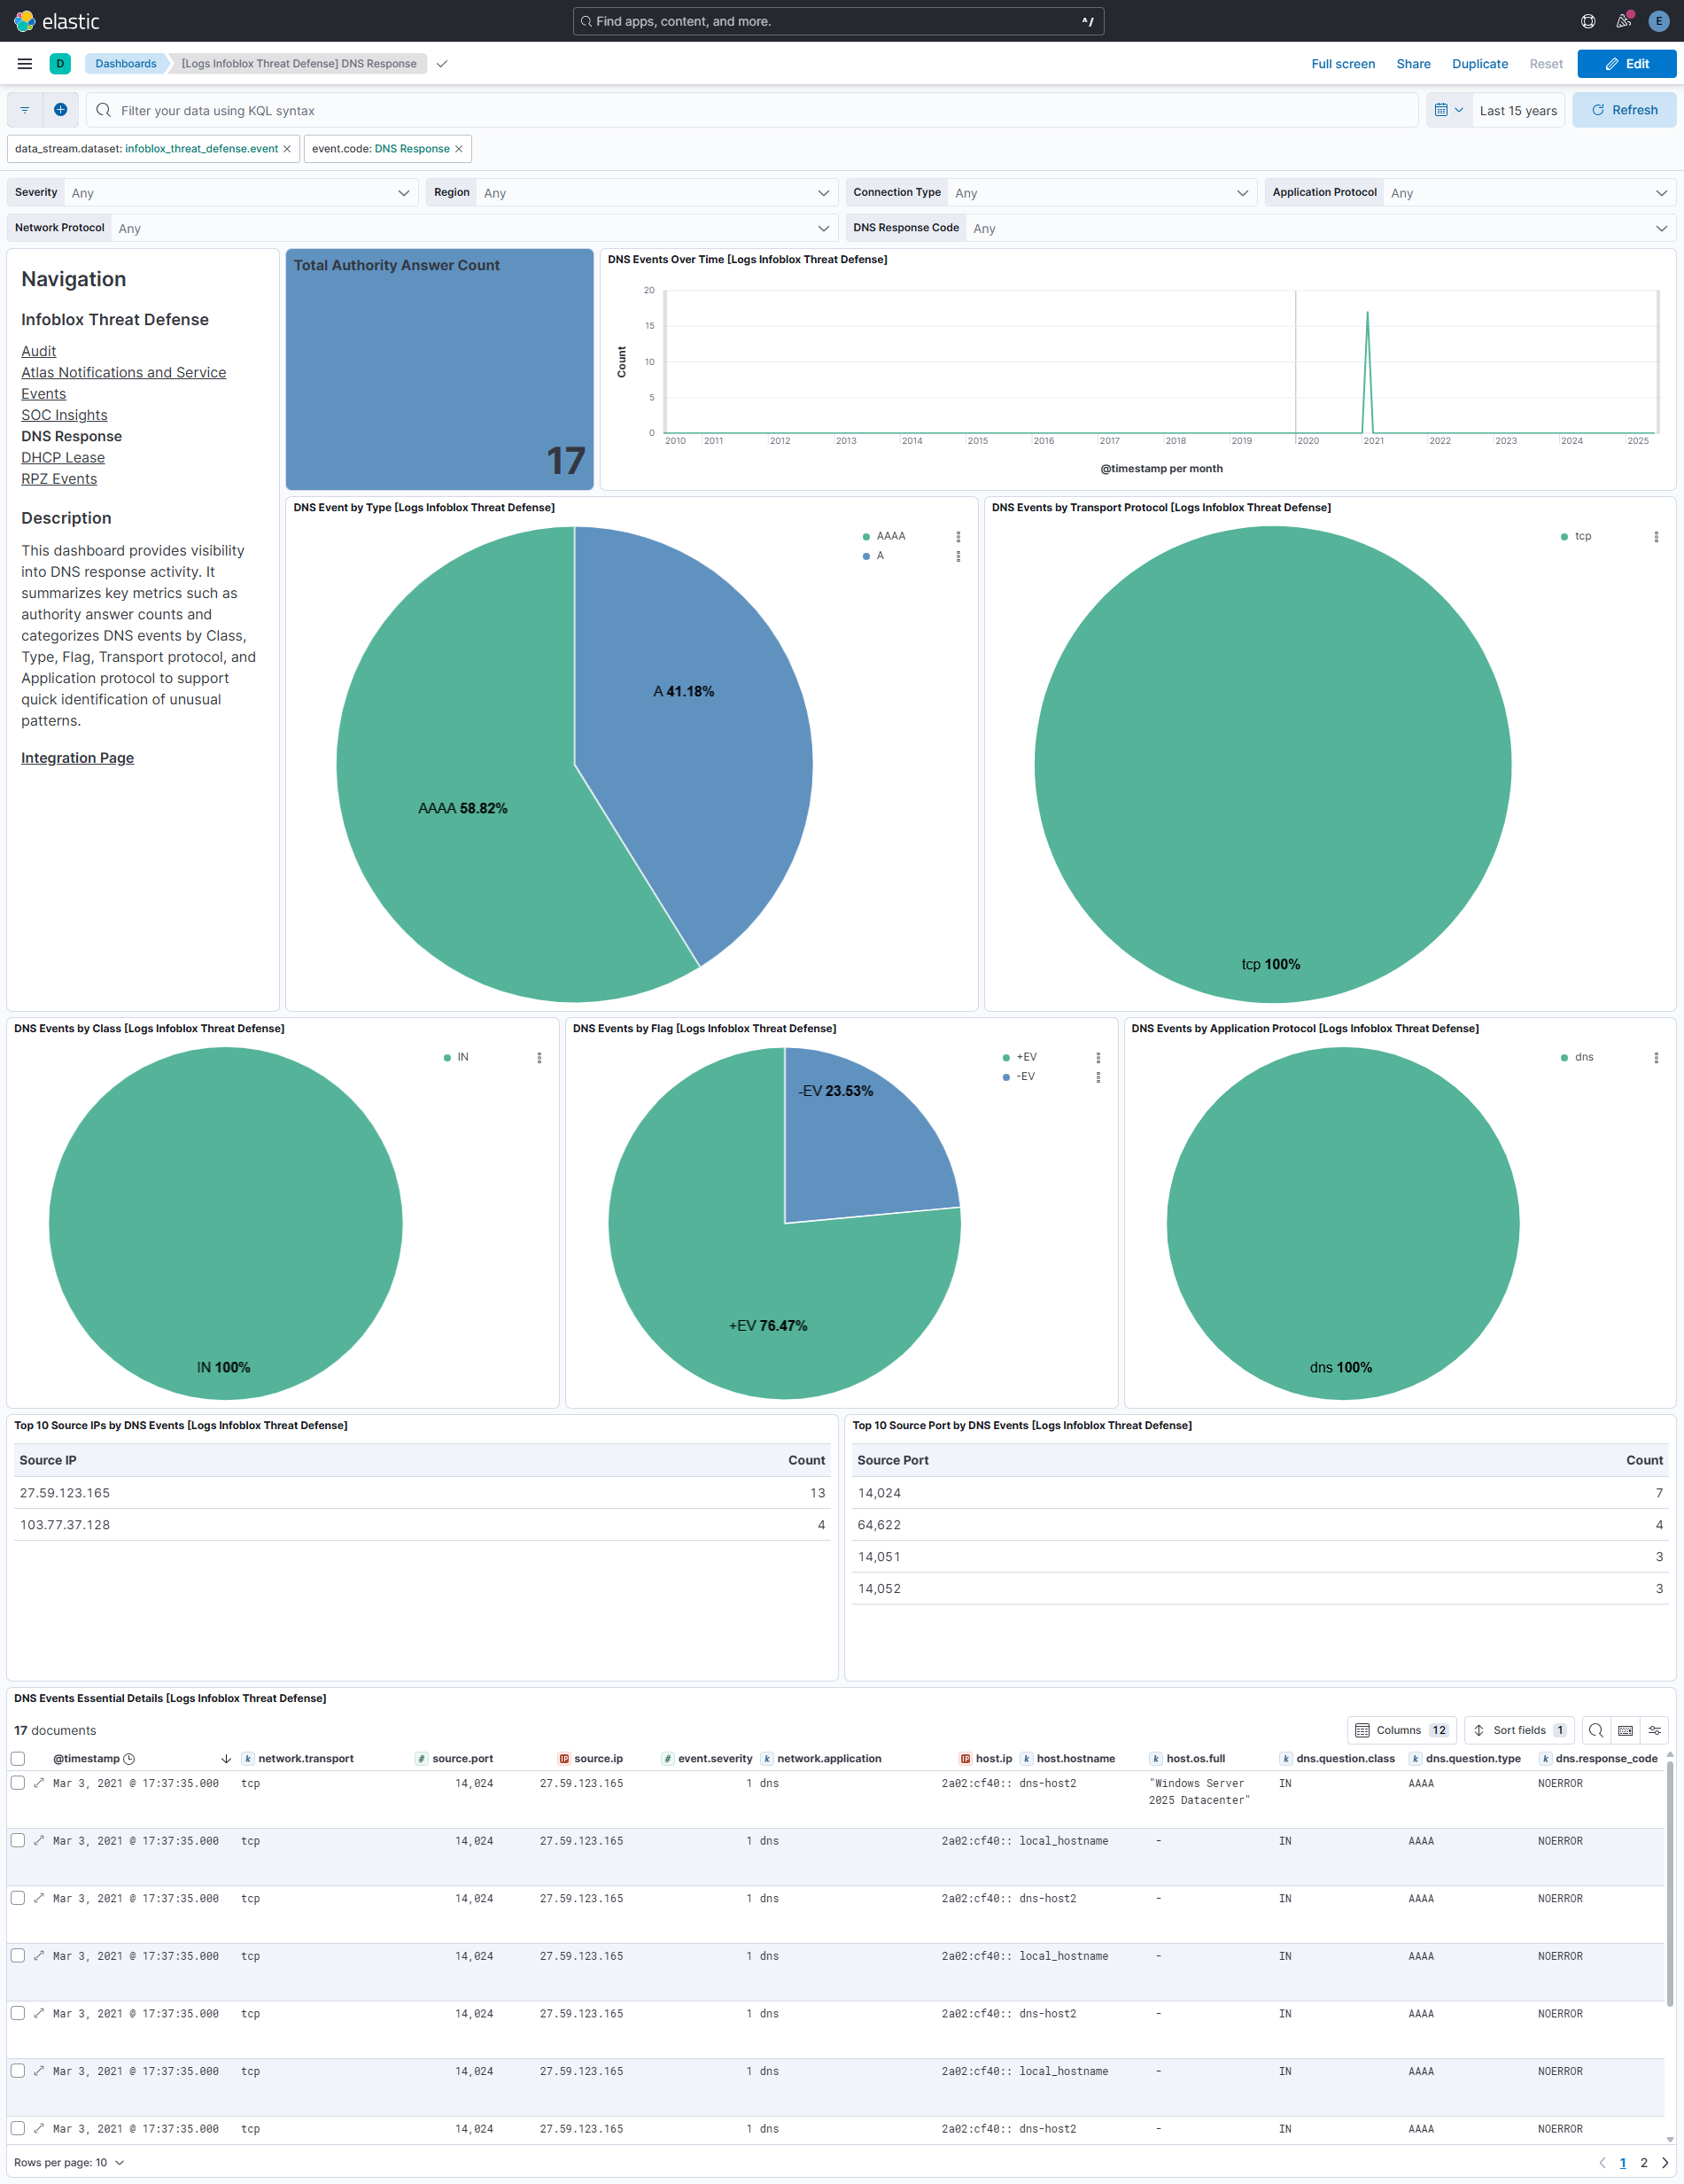Select checkbox for third table row
Image resolution: width=1684 pixels, height=2184 pixels.
pos(18,1898)
